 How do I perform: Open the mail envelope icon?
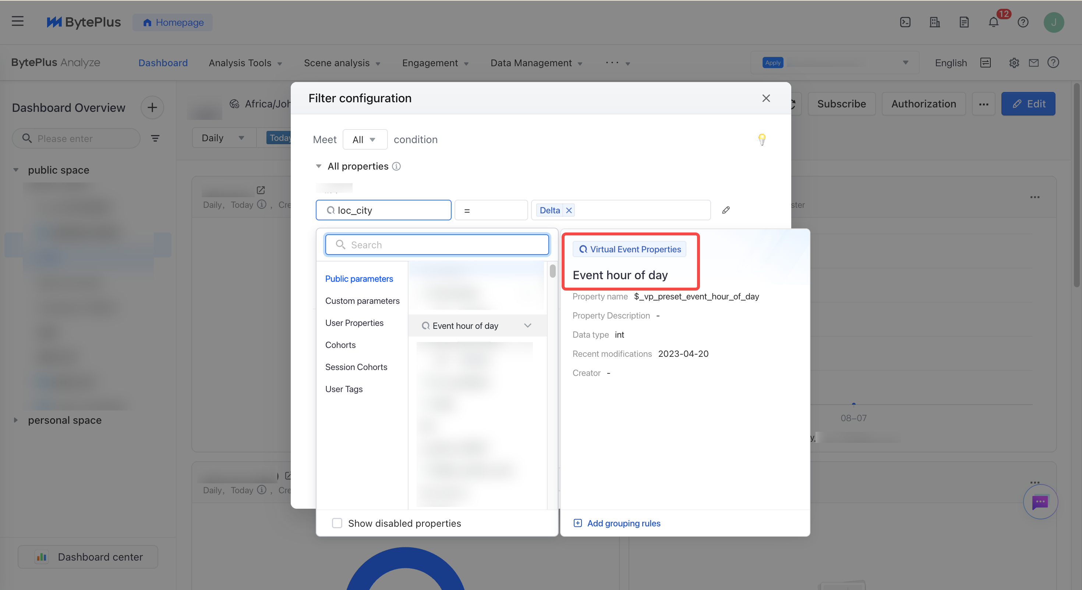pyautogui.click(x=1034, y=63)
